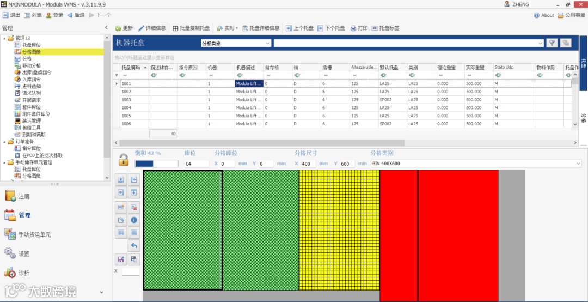Click the yellow grid compartment
This screenshot has width=588, height=302.
click(339, 230)
